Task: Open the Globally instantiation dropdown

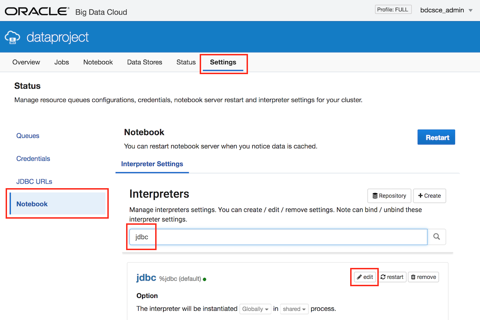Action: point(255,309)
